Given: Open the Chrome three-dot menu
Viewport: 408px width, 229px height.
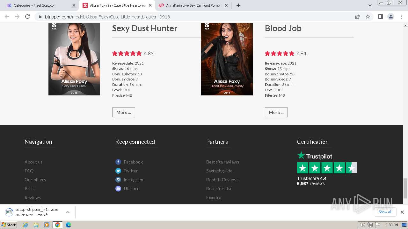Looking at the screenshot, I should point(401,17).
